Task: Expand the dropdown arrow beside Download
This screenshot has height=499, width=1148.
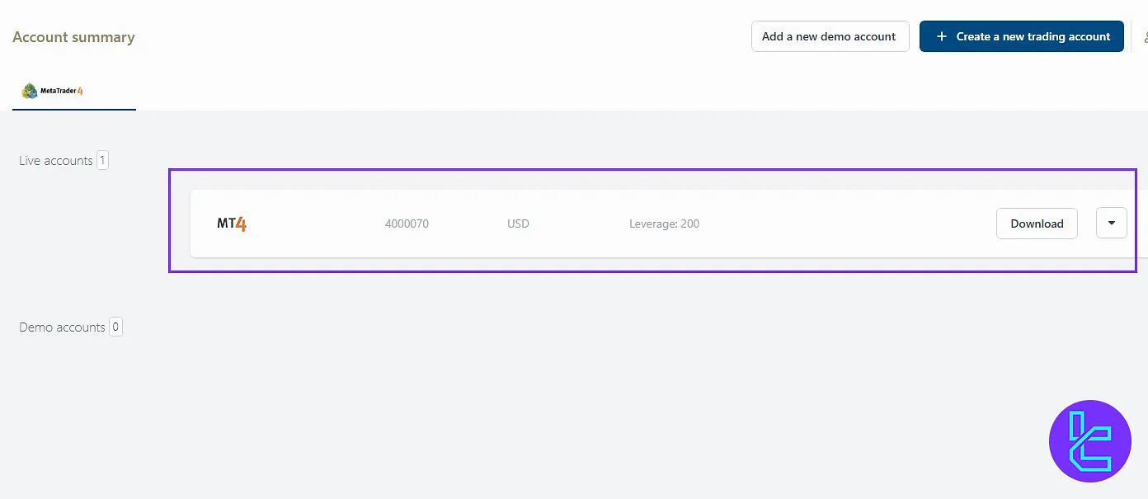Action: 1111,223
